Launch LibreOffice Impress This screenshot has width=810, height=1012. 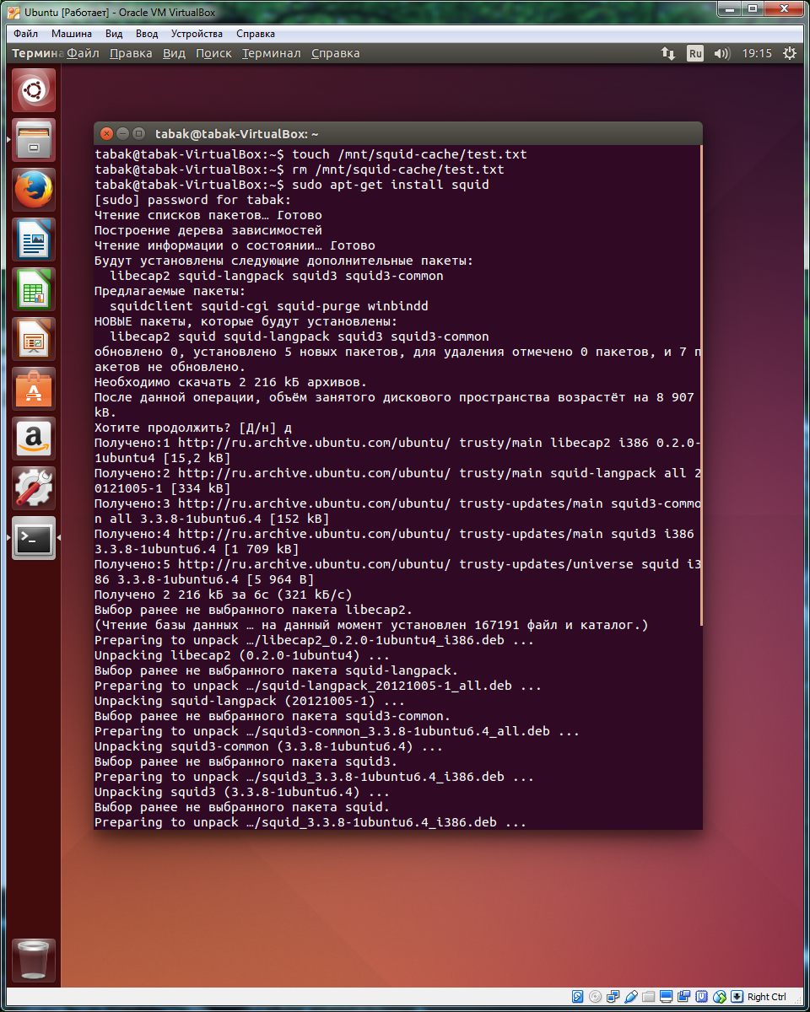pyautogui.click(x=34, y=339)
